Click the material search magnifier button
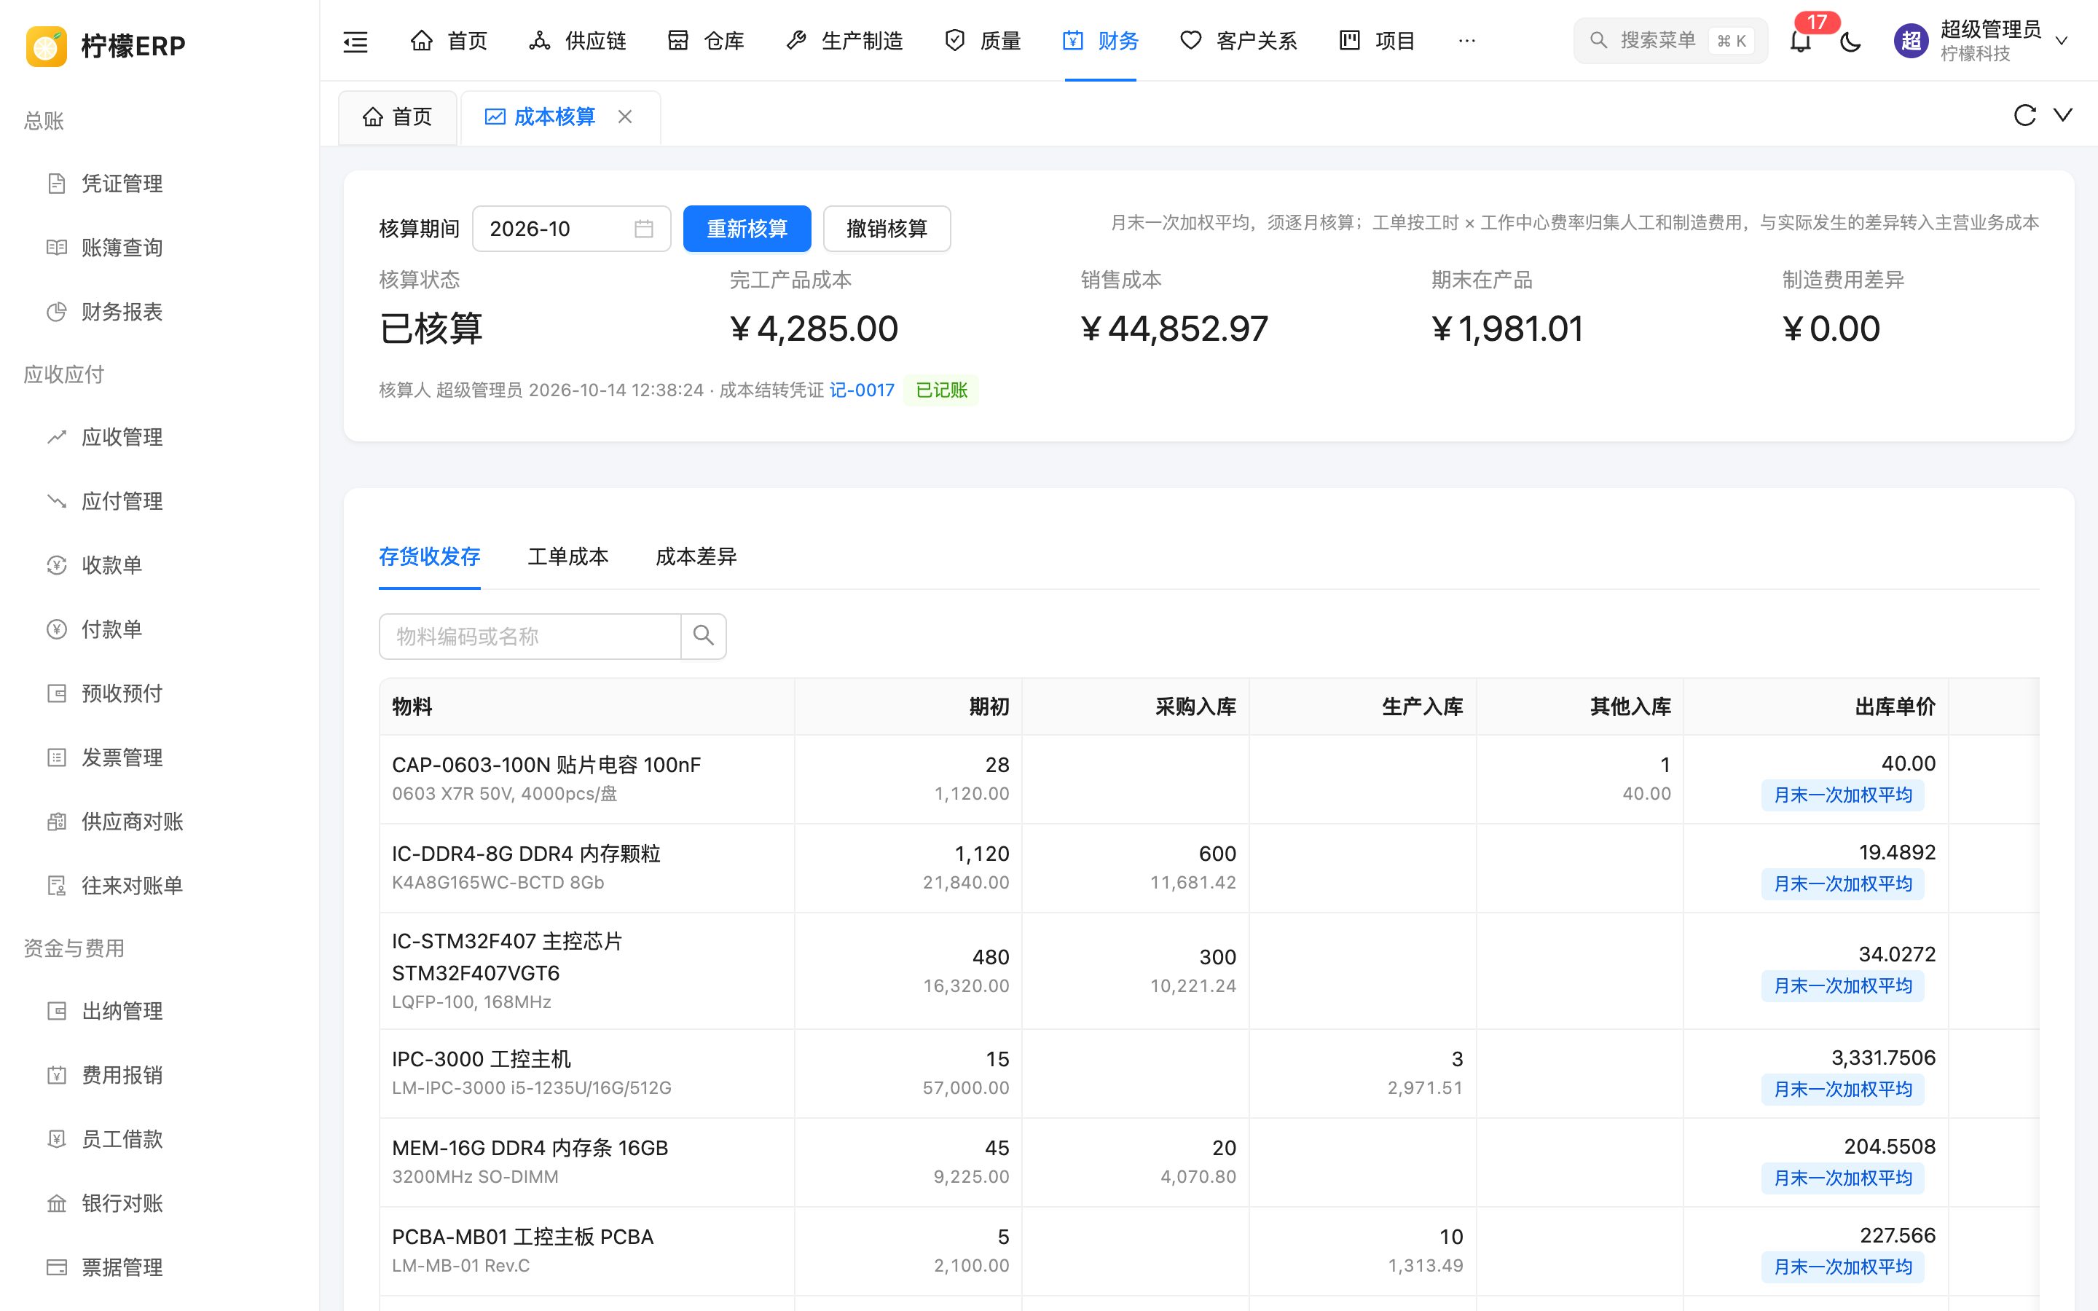 703,636
